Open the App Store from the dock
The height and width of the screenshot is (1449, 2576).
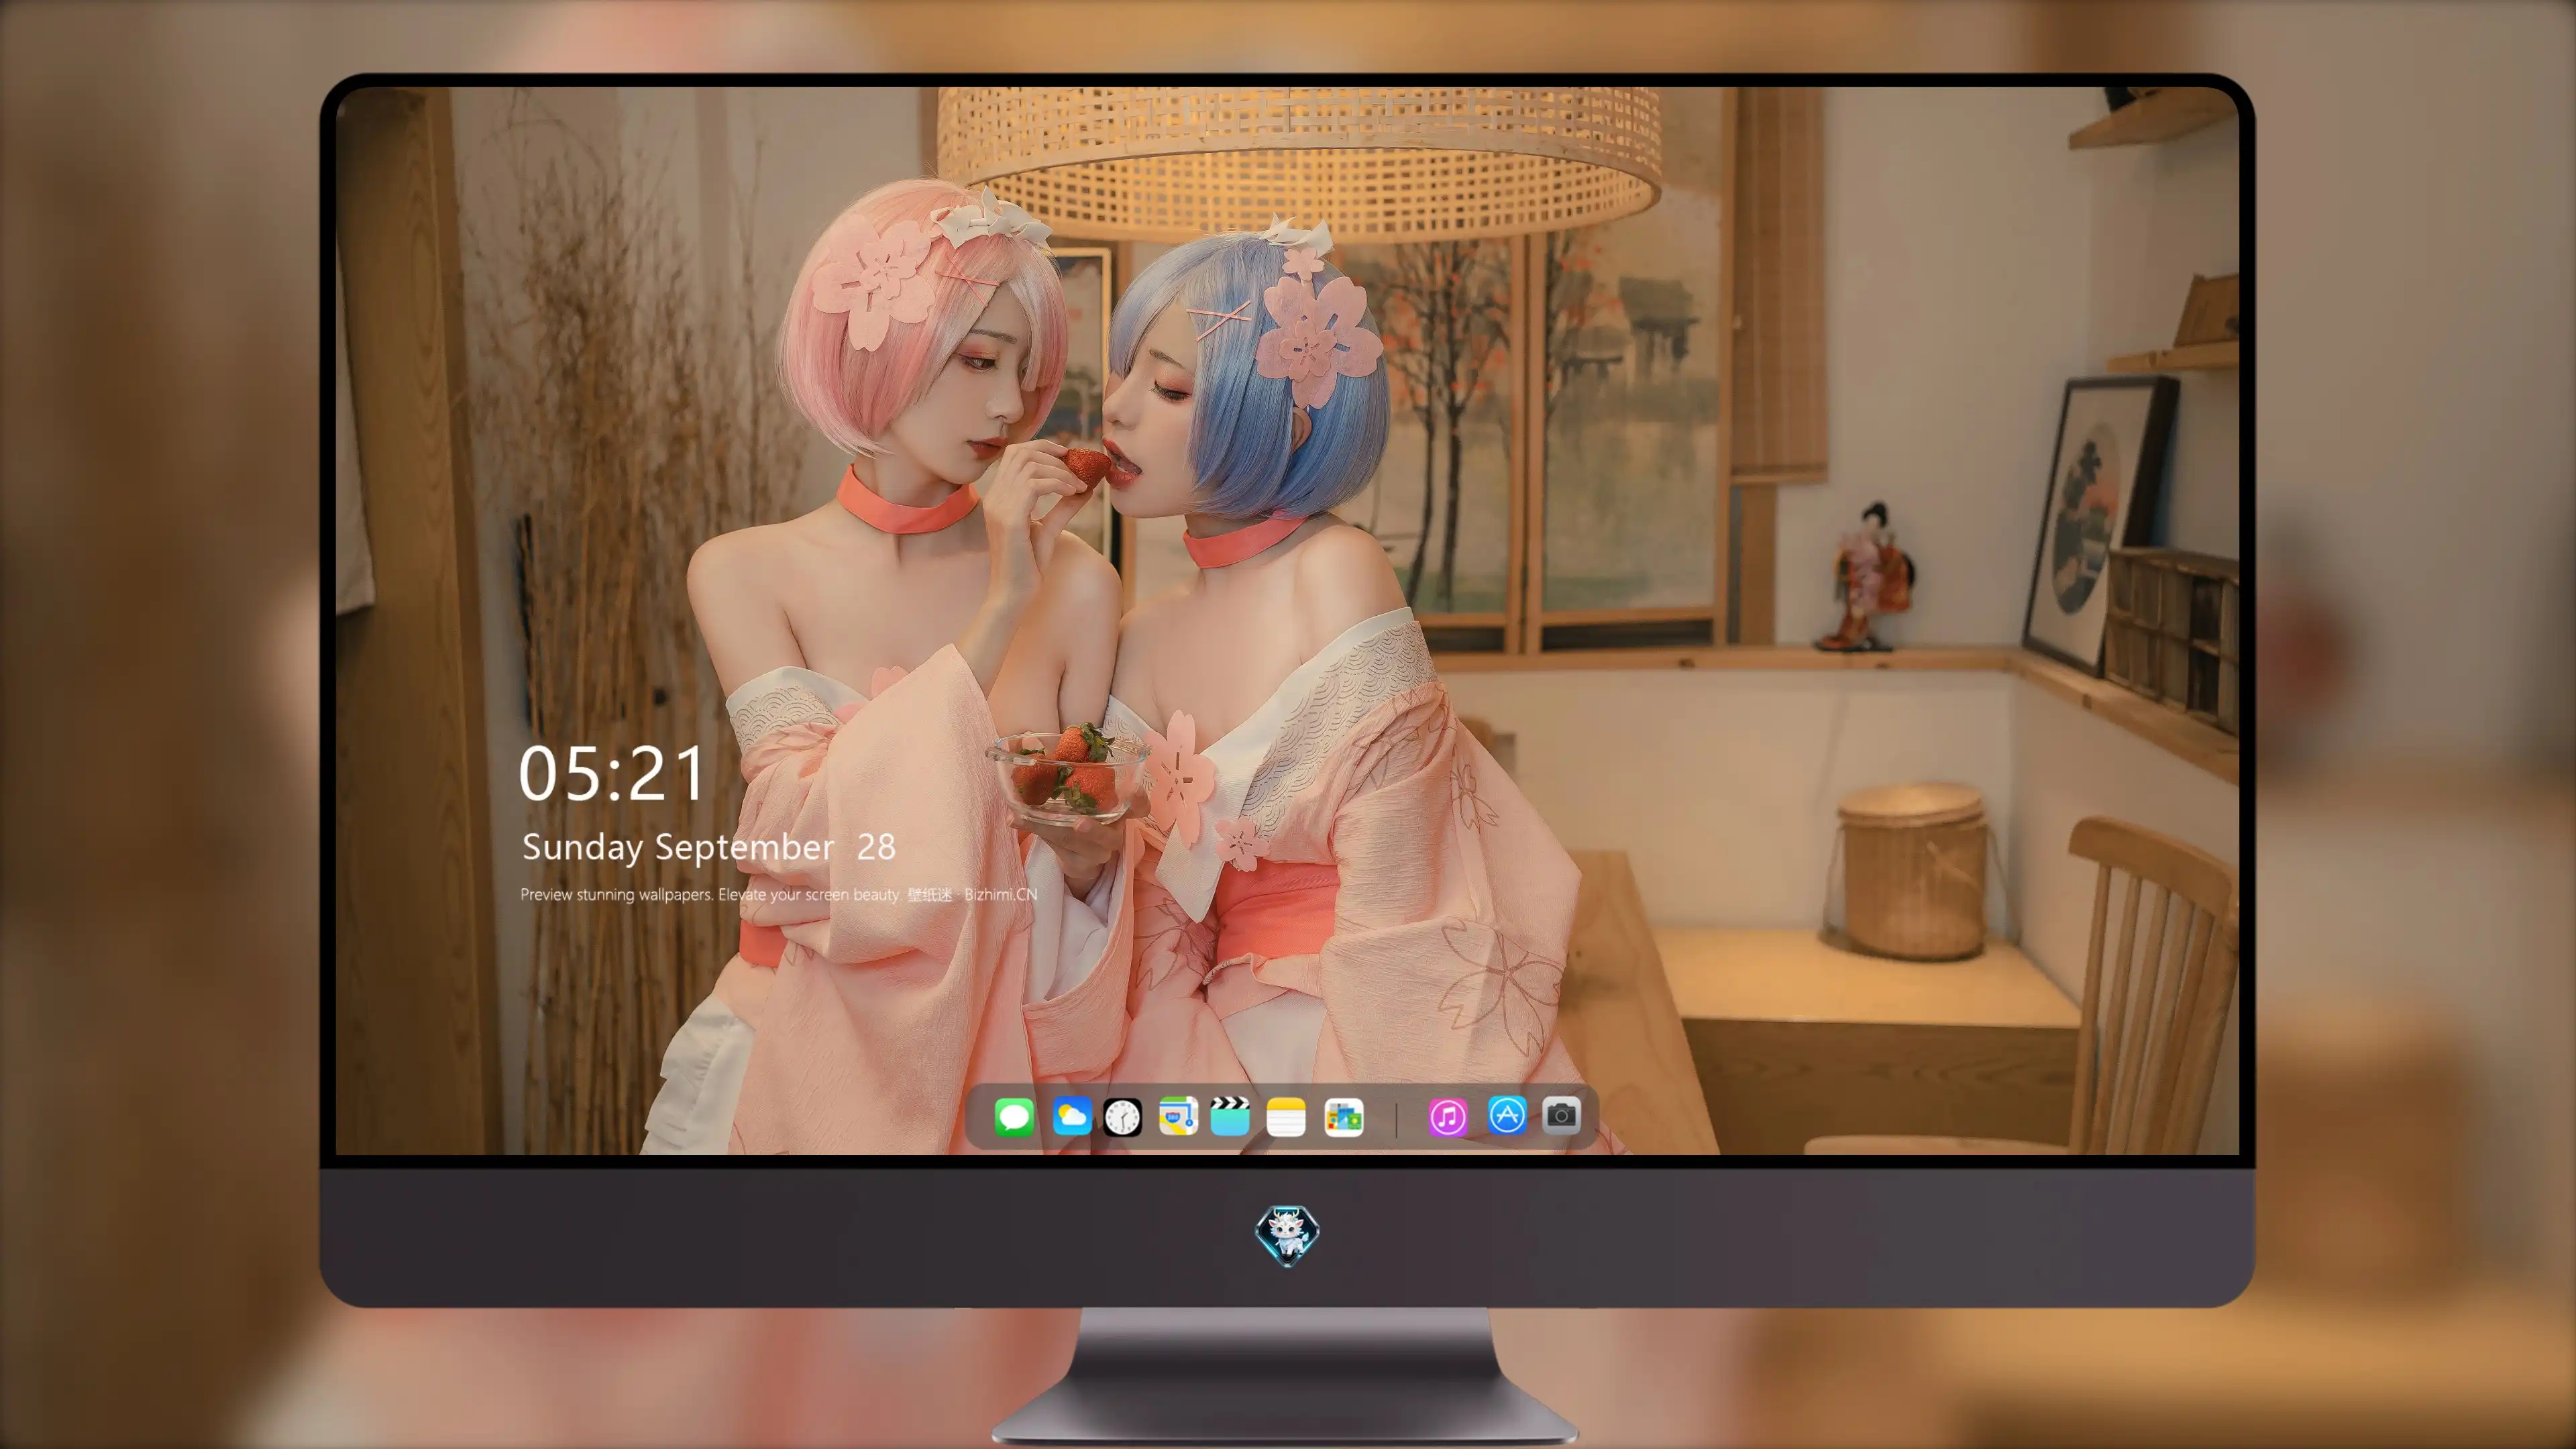tap(1507, 1115)
